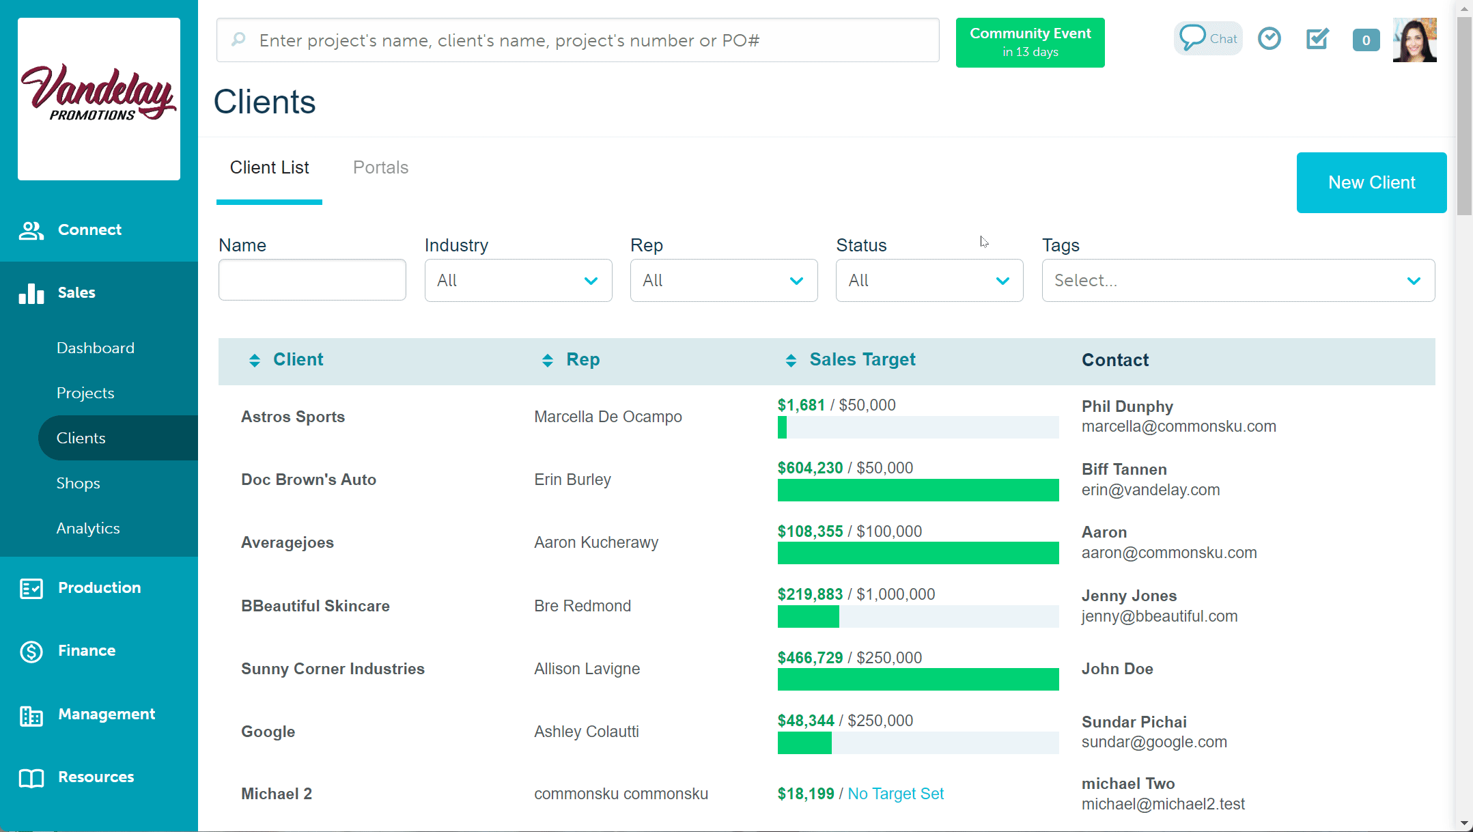Click the No Target Set link
This screenshot has width=1473, height=832.
point(895,794)
